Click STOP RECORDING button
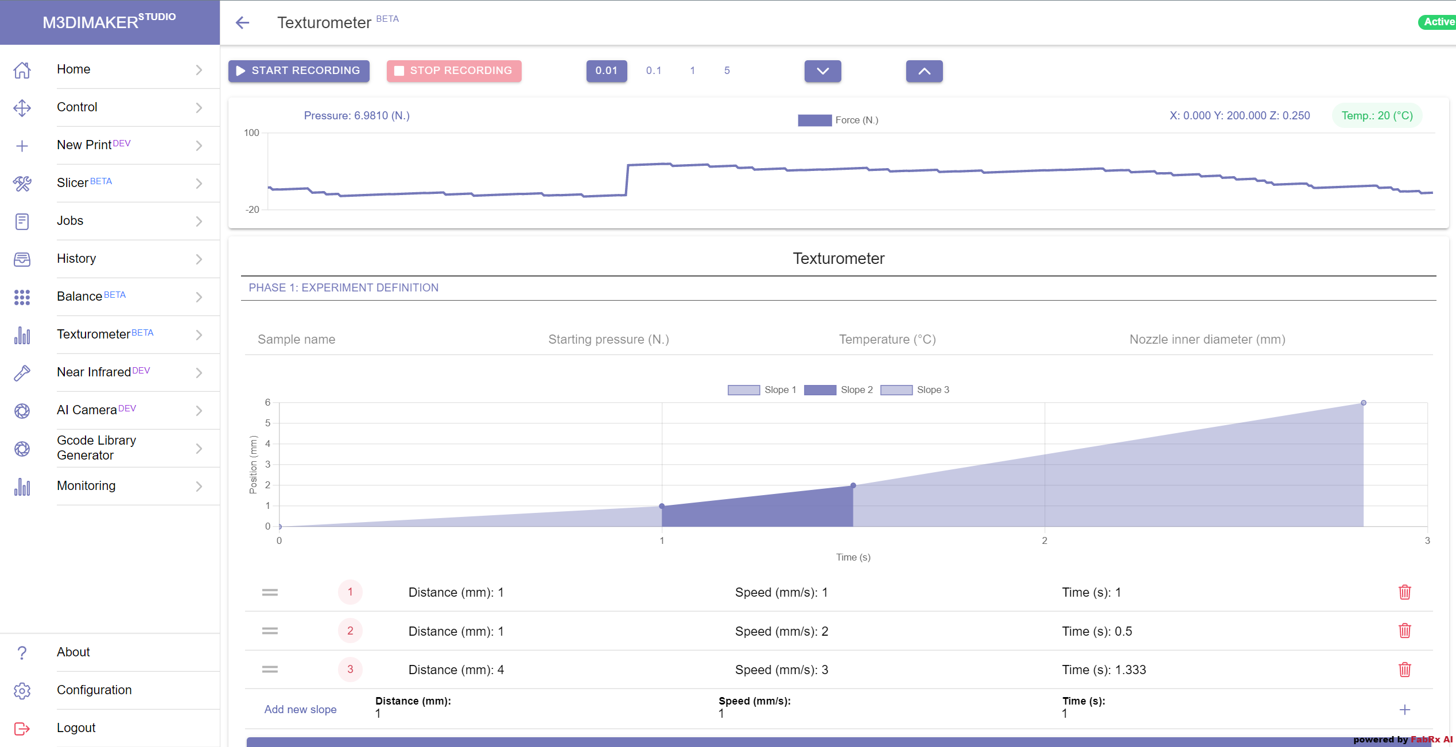 tap(455, 71)
